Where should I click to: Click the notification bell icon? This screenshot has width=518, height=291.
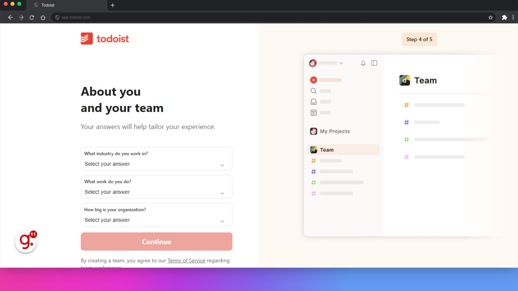[x=363, y=63]
